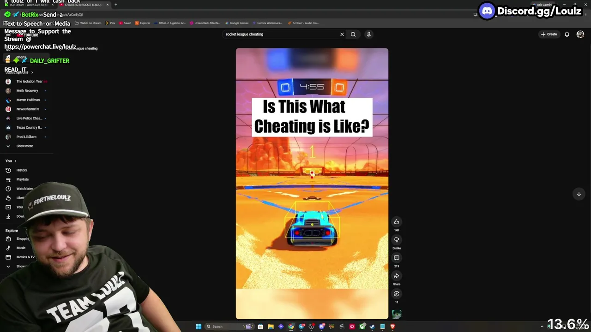Open the channel avatar below Remix
Viewport: 591px width, 332px height.
(x=396, y=314)
